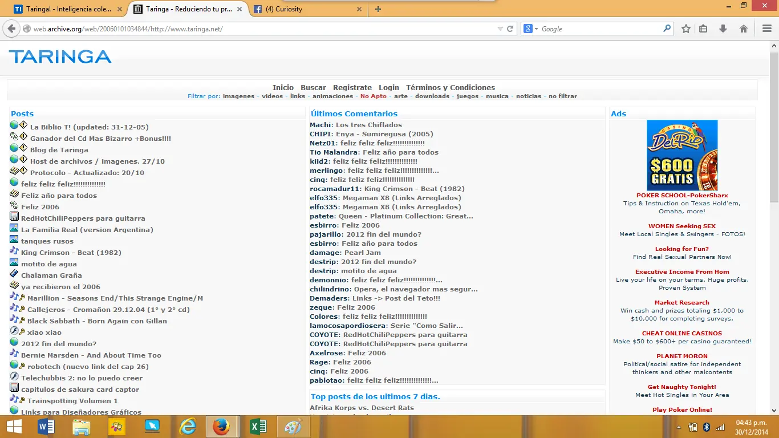Filter posts by downloads
779x438 pixels.
(432, 96)
